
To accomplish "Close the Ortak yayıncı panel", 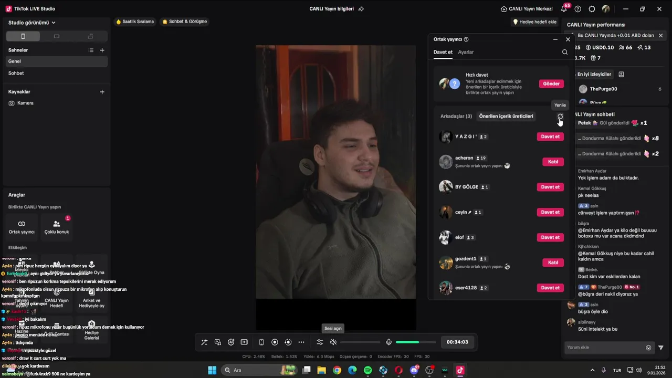I will (568, 39).
